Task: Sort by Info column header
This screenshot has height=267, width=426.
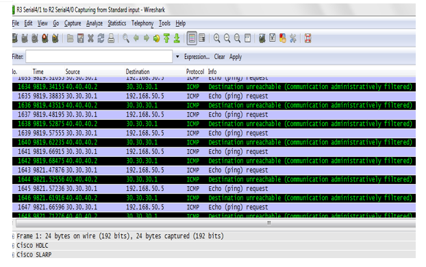Action: click(x=312, y=72)
